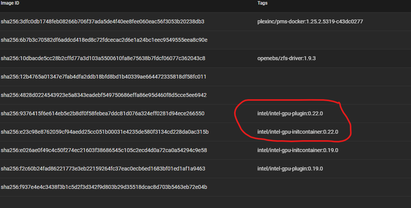This screenshot has width=411, height=208.
Task: Select image ID sha256:6b7b3c70582df6addcd4...
Action: click(104, 40)
